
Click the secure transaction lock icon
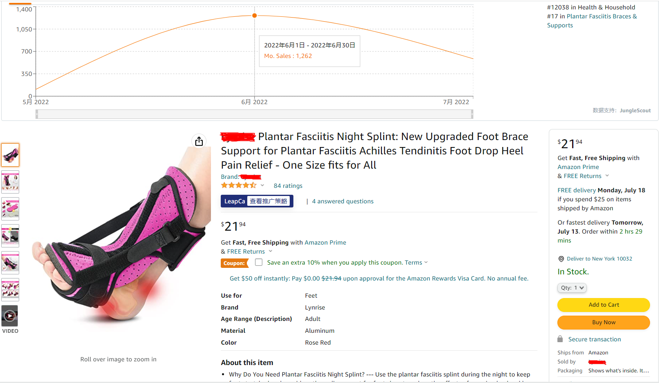pos(560,339)
